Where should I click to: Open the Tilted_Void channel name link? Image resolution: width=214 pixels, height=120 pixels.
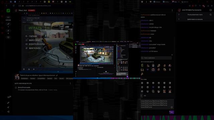tap(23, 10)
